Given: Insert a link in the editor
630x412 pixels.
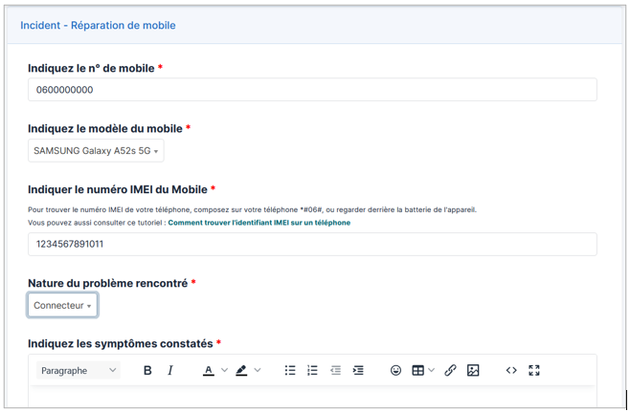Looking at the screenshot, I should pyautogui.click(x=450, y=371).
